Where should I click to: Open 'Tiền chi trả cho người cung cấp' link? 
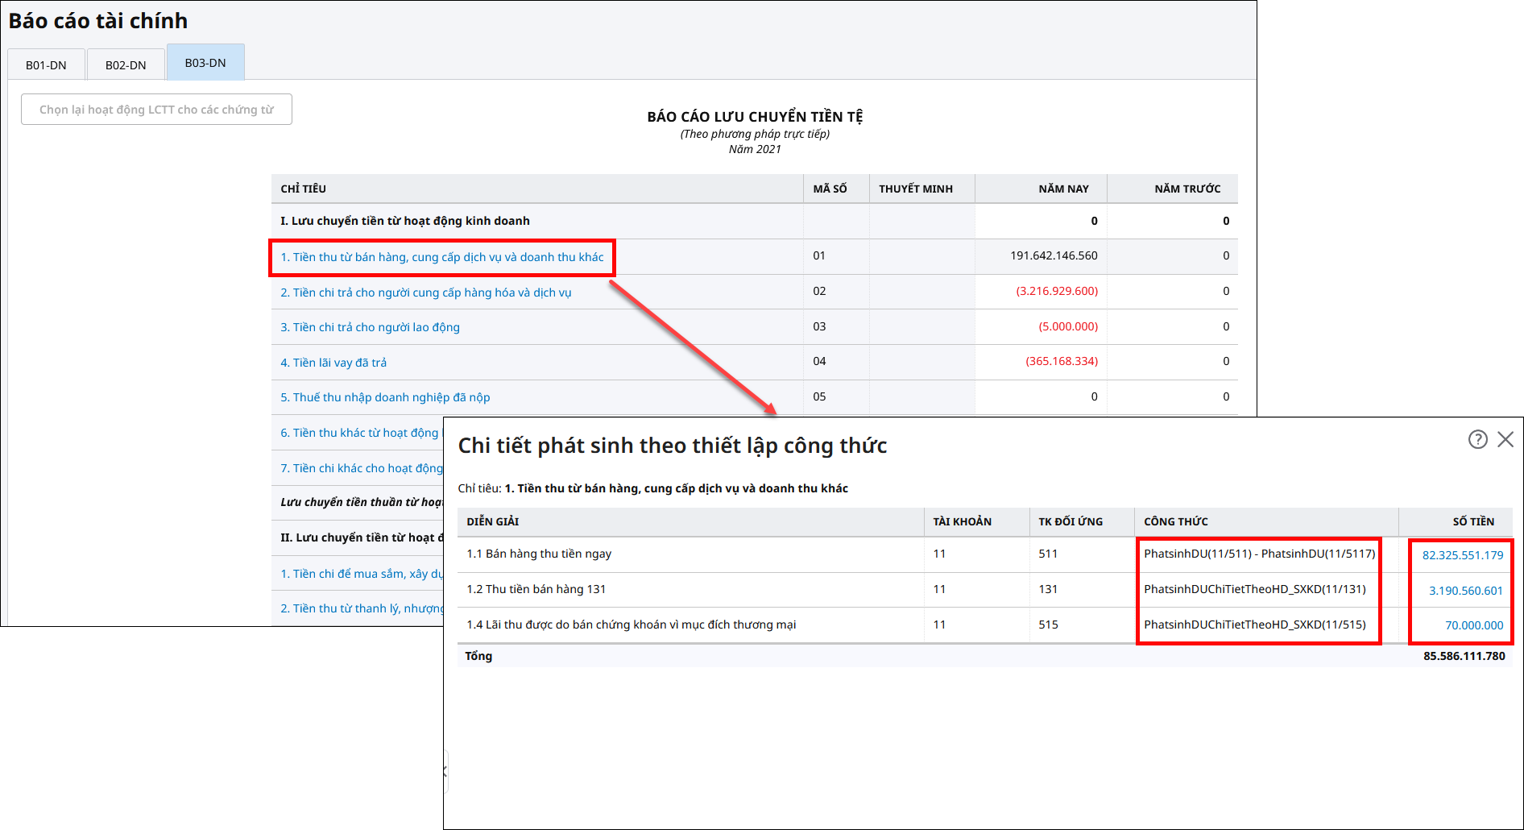[x=425, y=293]
